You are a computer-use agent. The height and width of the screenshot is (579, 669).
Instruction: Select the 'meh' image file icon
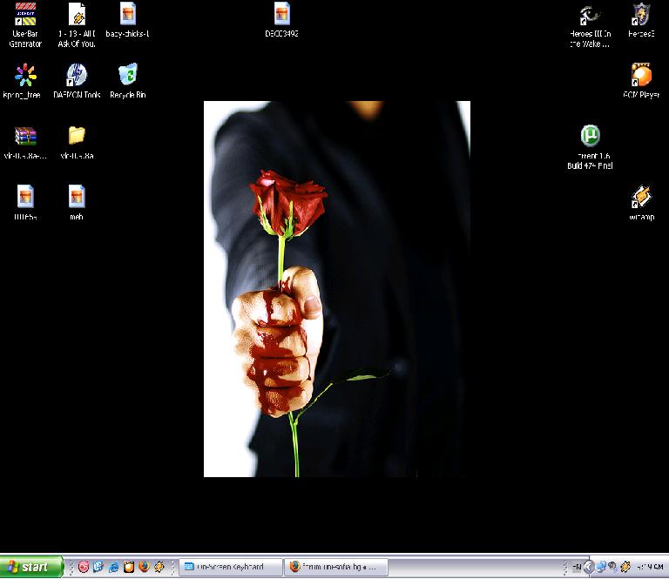(77, 198)
